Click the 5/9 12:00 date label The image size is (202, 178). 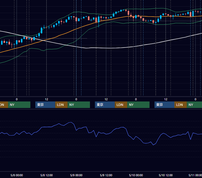point(106,175)
